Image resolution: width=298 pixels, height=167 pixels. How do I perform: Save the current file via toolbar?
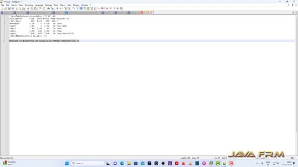[x=9, y=8]
